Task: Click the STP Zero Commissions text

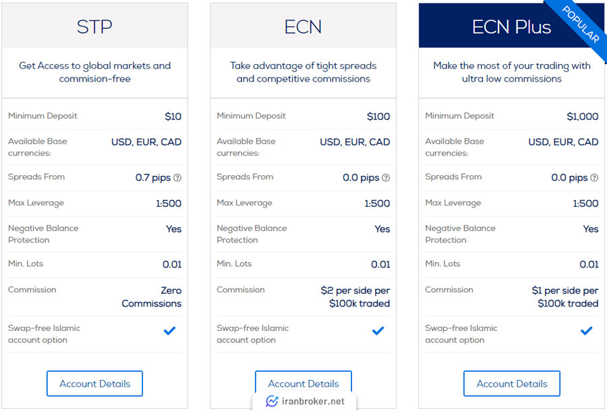Action: click(152, 297)
